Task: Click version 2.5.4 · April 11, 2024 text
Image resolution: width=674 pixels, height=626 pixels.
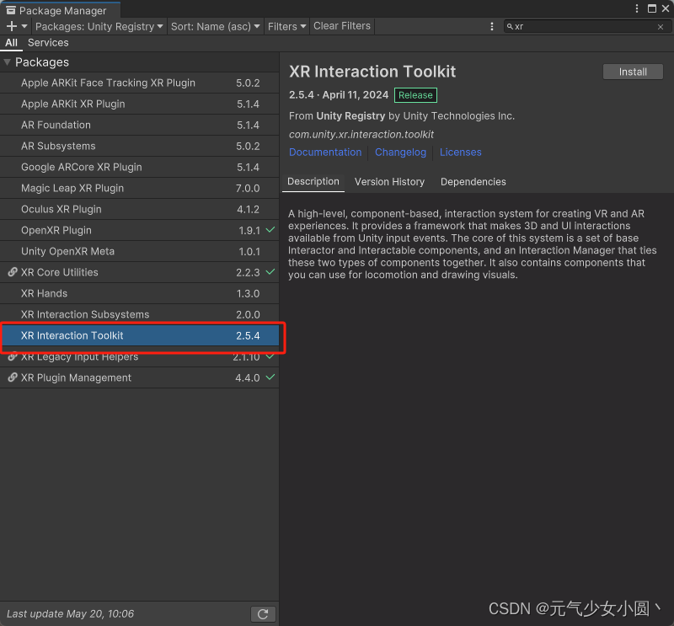Action: (x=339, y=94)
